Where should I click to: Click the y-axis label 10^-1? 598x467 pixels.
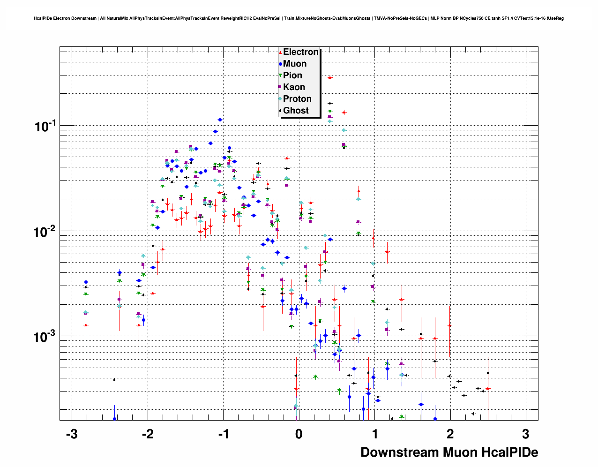45,126
